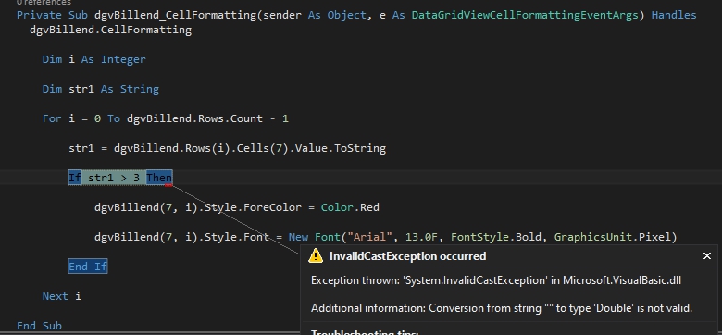Click the 'For i = 0 To' loop line
This screenshot has height=335, width=722.
pyautogui.click(x=166, y=118)
